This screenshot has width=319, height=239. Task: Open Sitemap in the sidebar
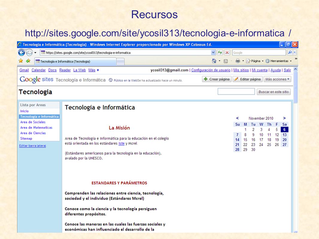[x=26, y=139]
